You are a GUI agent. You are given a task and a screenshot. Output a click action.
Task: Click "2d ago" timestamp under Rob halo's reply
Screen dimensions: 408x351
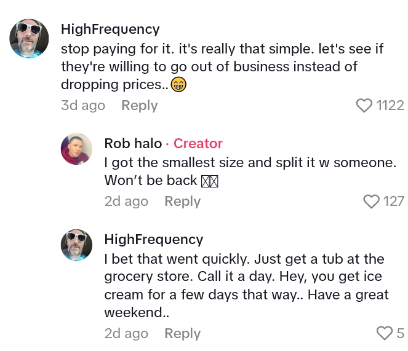tap(126, 201)
